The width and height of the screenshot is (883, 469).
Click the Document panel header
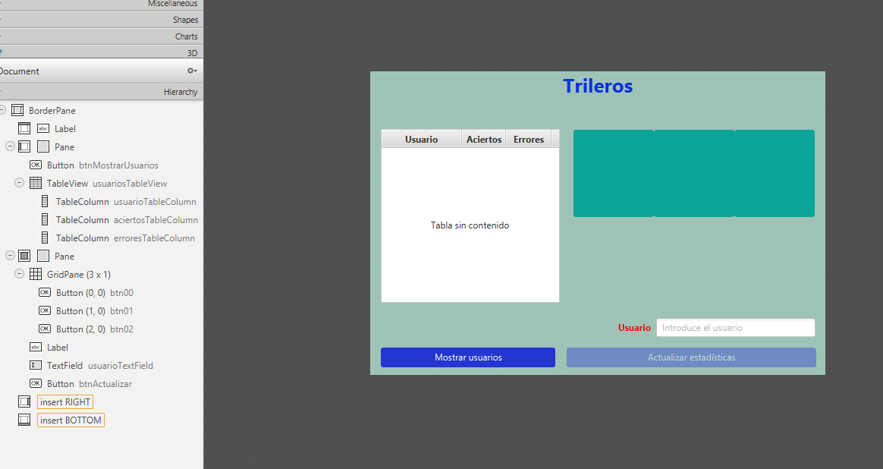tap(102, 71)
